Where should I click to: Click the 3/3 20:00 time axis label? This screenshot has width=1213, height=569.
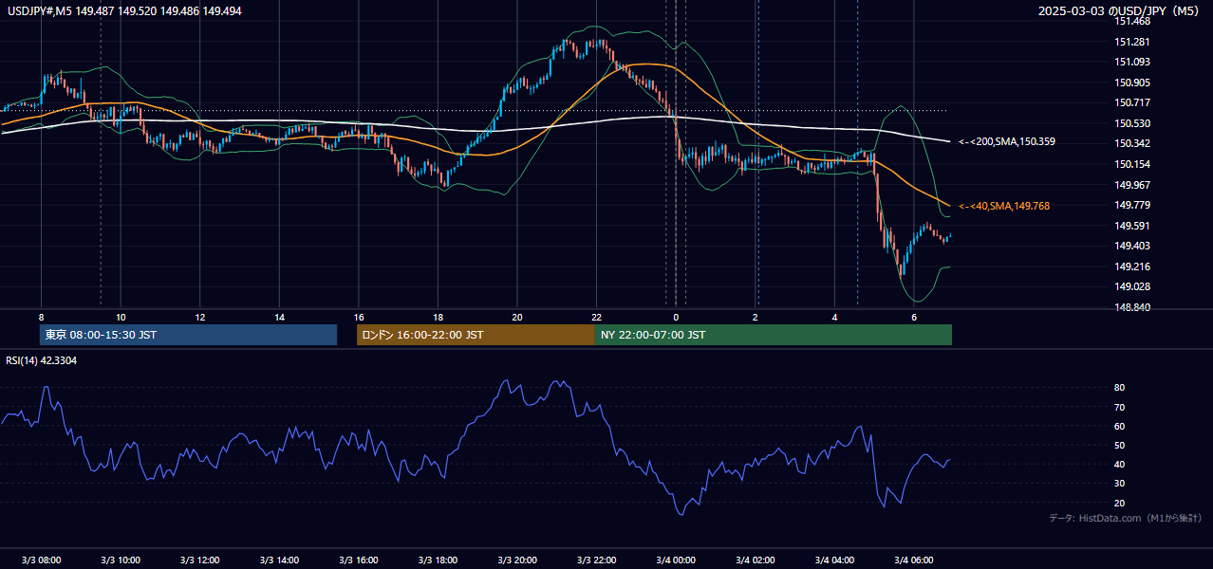(516, 560)
